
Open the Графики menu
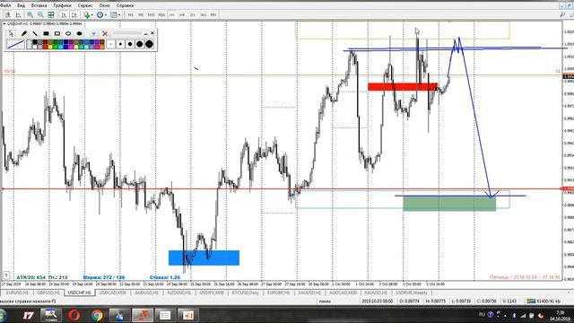click(62, 5)
